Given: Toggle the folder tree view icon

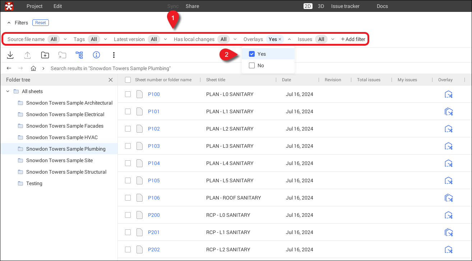Looking at the screenshot, I should click(79, 55).
